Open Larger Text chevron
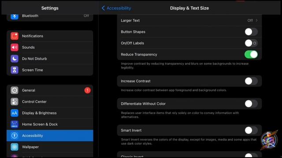The image size is (282, 158). [256, 21]
